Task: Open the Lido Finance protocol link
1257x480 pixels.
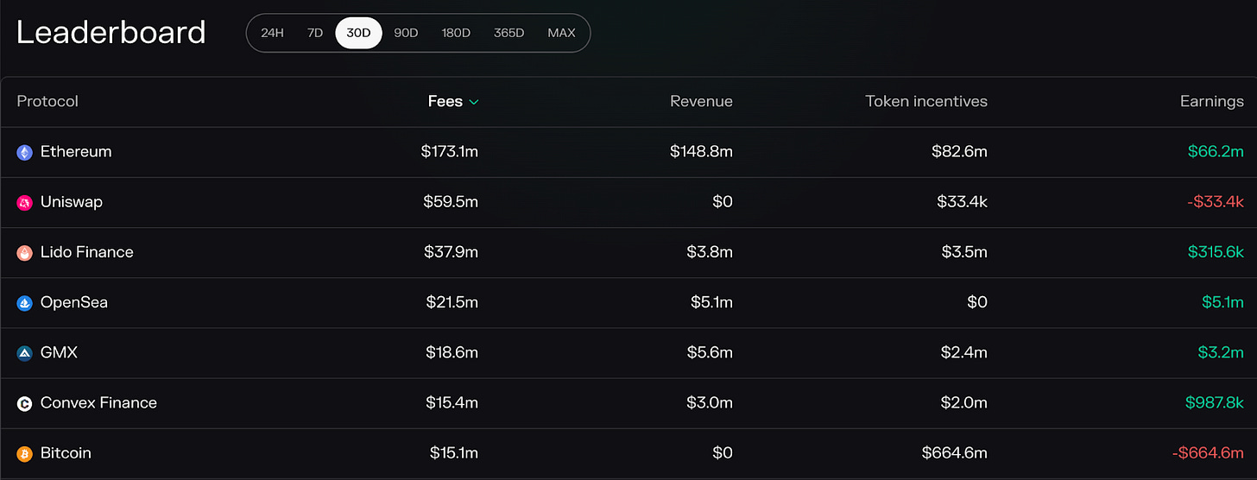Action: click(87, 252)
